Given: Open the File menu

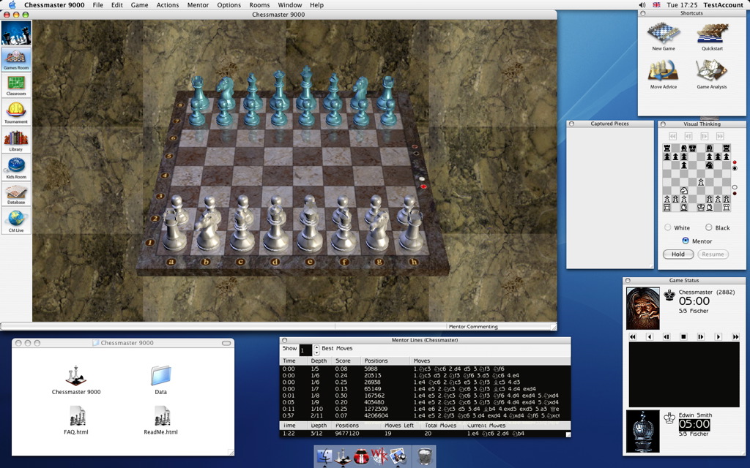Looking at the screenshot, I should 97,5.
